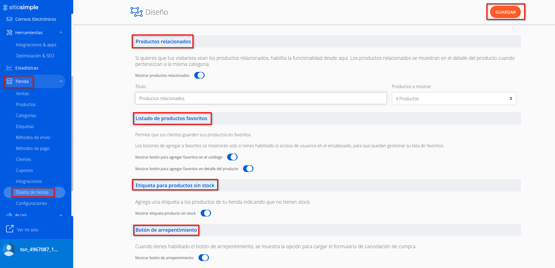Open the tsn_4967087 account menu
The height and width of the screenshot is (268, 555).
pyautogui.click(x=39, y=249)
